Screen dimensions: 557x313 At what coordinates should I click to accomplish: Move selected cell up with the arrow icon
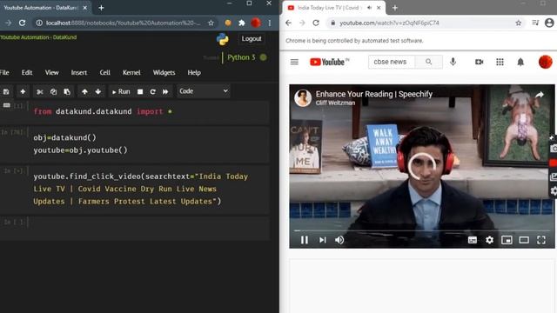pyautogui.click(x=84, y=91)
